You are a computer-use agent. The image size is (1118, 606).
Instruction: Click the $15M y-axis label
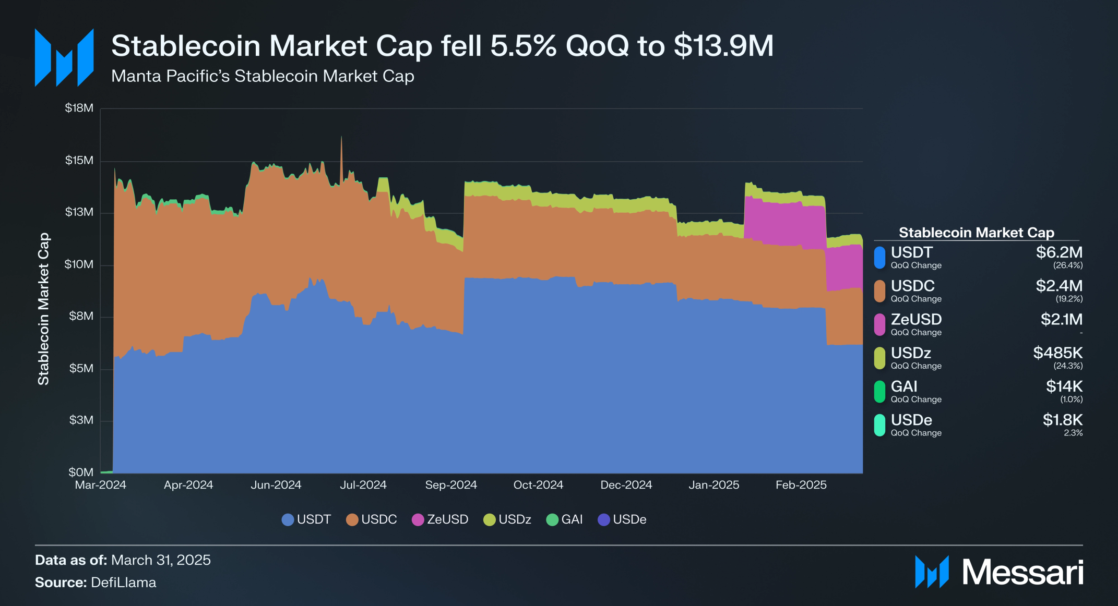79,161
